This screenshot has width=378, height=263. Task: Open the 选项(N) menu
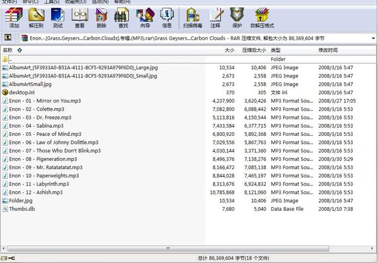click(100, 2)
